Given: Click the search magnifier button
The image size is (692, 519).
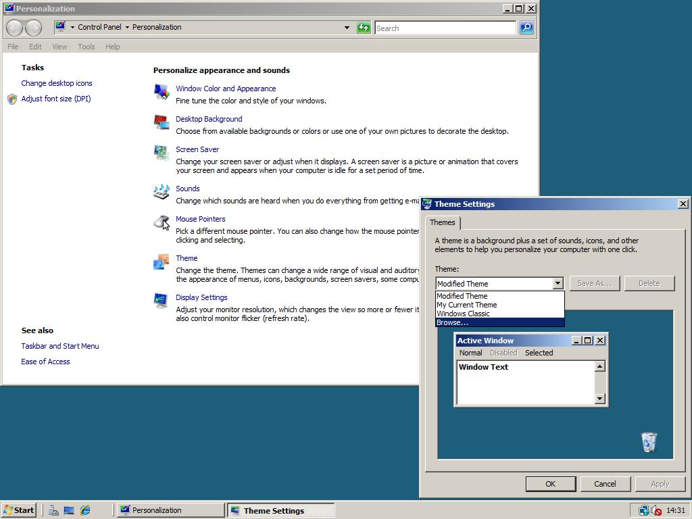Looking at the screenshot, I should coord(526,28).
